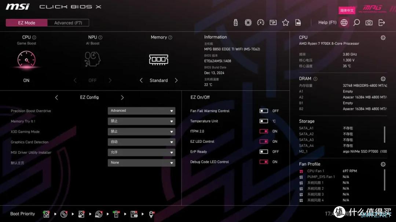Viewport: 396px width, 222px height.
Task: Take a screenshot with camera icon
Action: point(369,22)
